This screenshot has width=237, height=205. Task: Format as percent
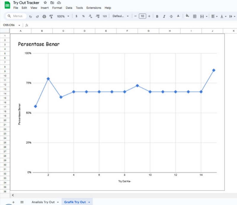[x=83, y=16]
